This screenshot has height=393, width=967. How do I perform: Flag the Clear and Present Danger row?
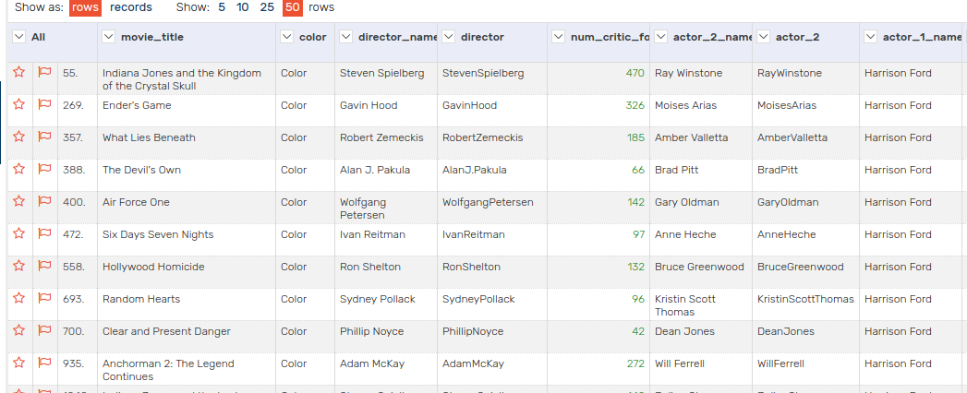pyautogui.click(x=43, y=330)
